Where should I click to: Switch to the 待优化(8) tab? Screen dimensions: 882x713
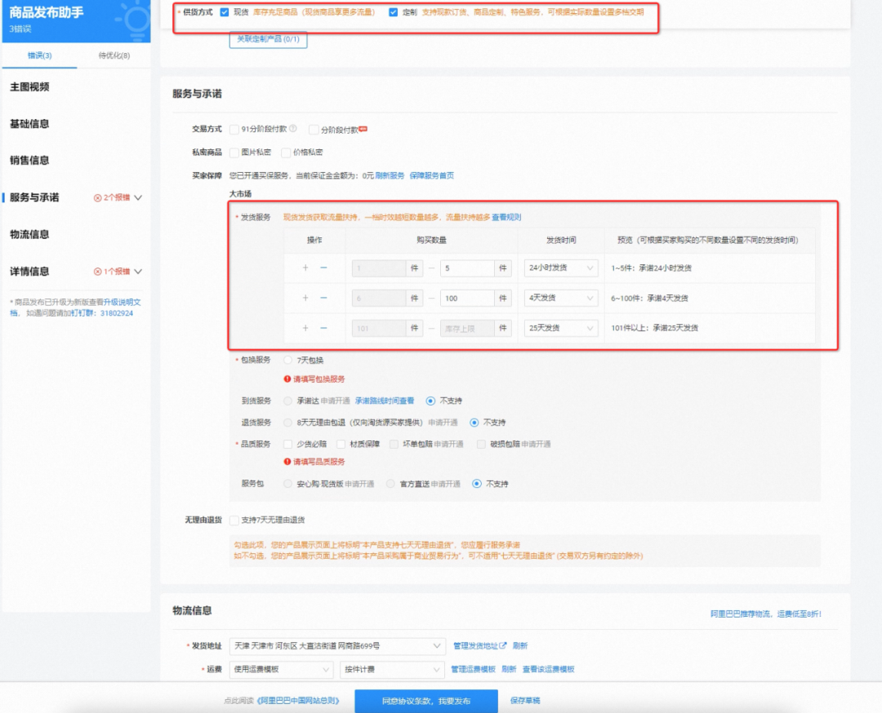(114, 55)
